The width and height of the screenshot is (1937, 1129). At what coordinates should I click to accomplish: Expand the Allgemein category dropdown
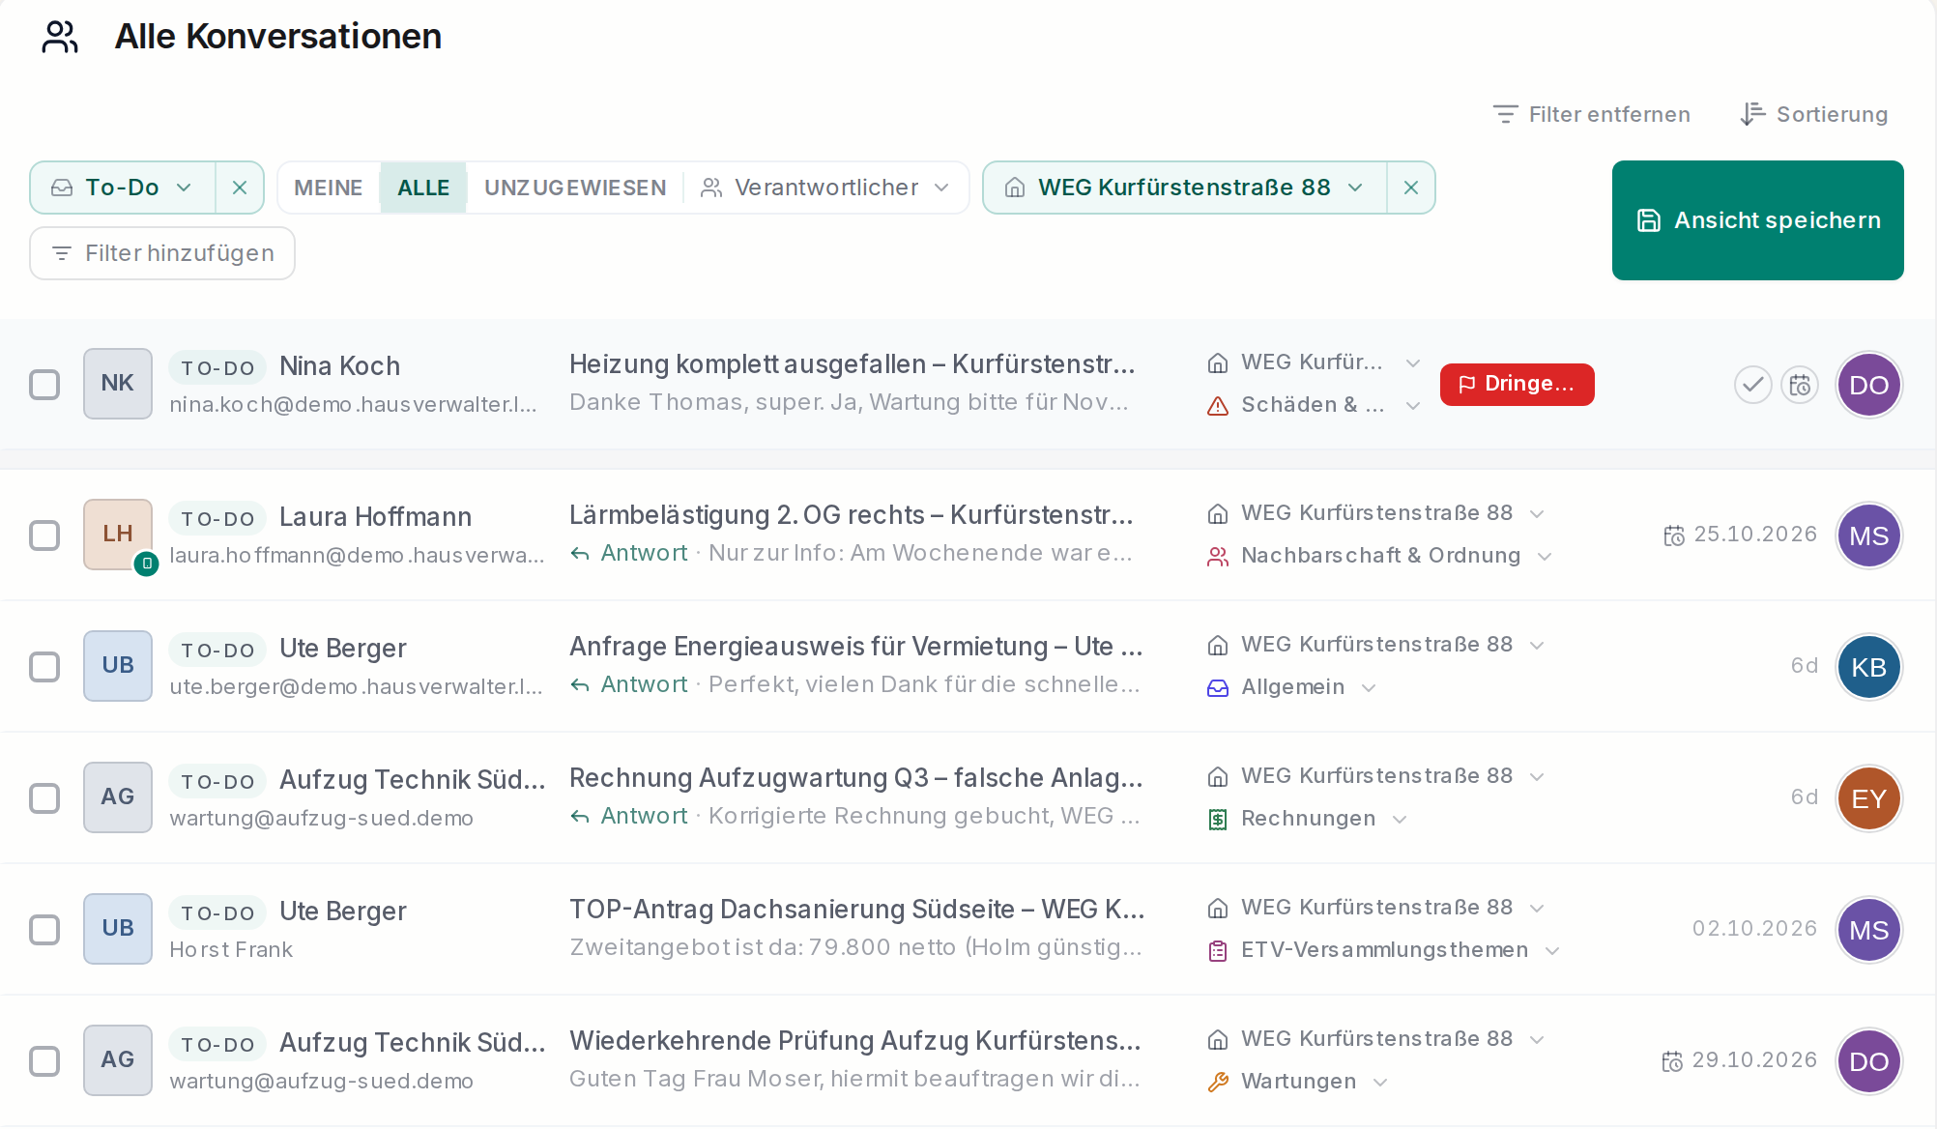point(1369,688)
